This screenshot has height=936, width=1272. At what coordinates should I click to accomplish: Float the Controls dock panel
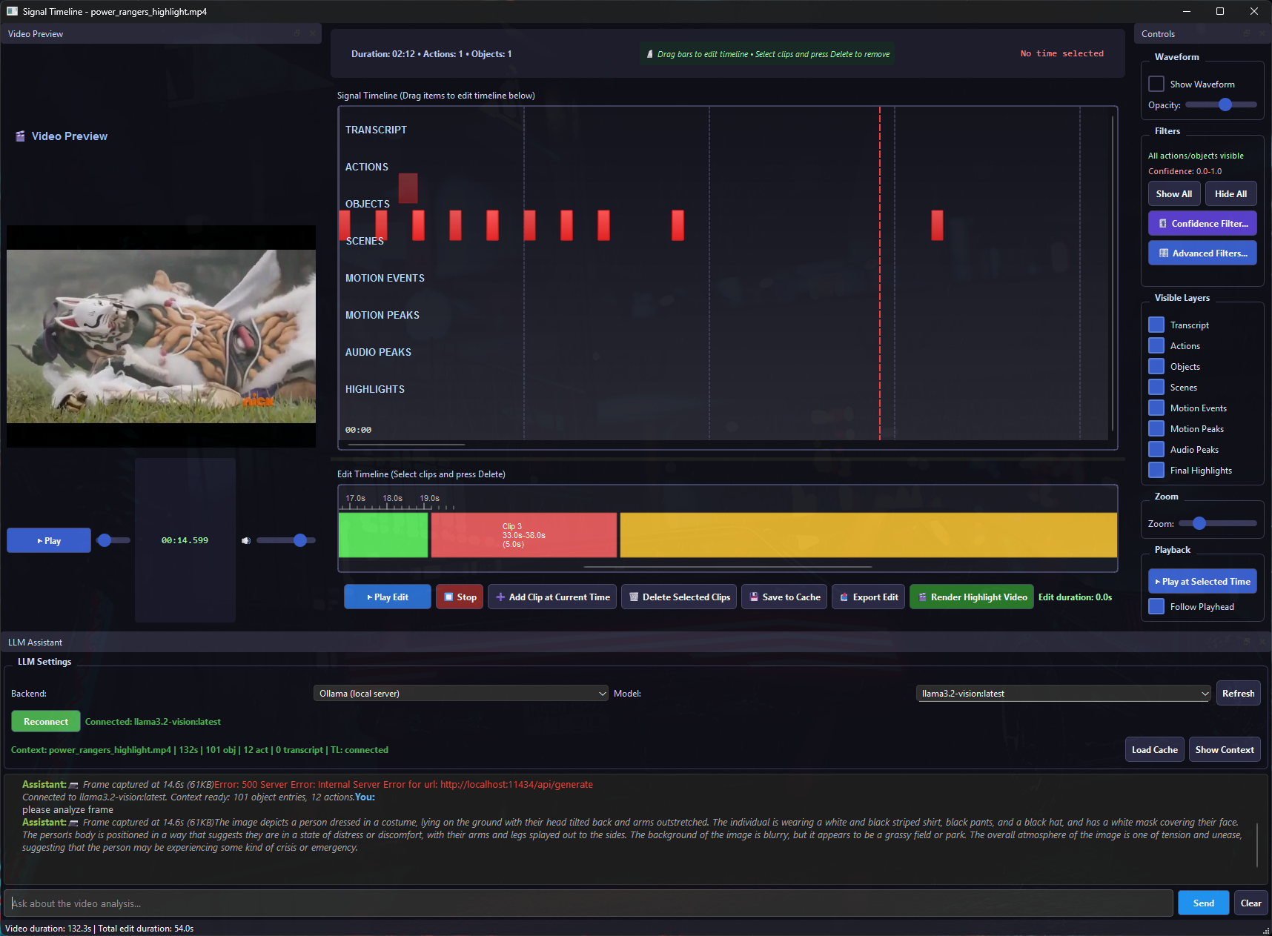[x=1247, y=33]
